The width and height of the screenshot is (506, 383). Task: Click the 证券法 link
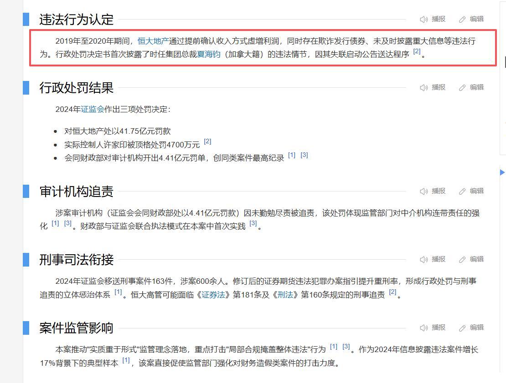(x=213, y=295)
